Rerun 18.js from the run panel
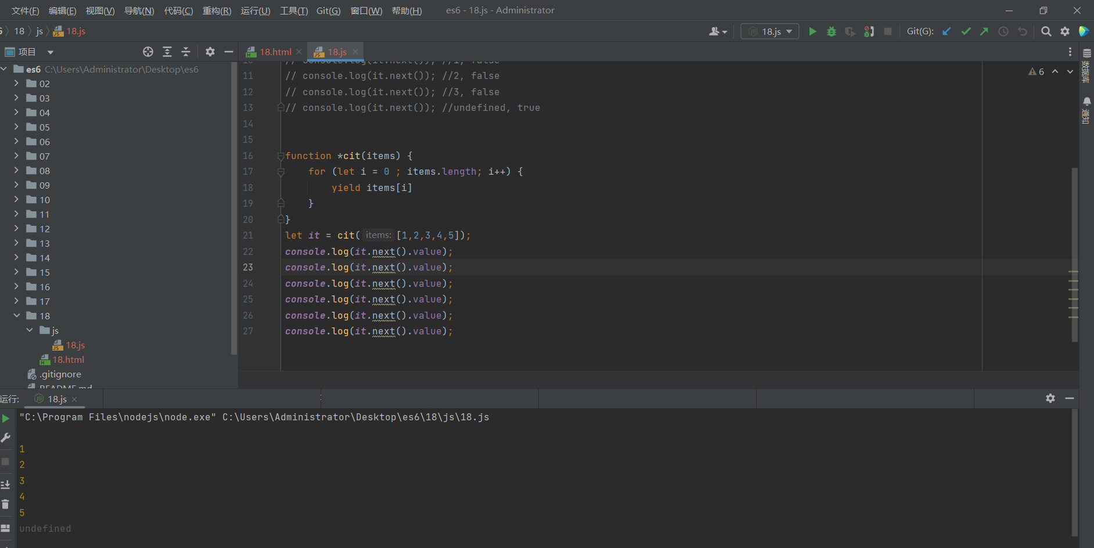The height and width of the screenshot is (548, 1094). tap(6, 419)
